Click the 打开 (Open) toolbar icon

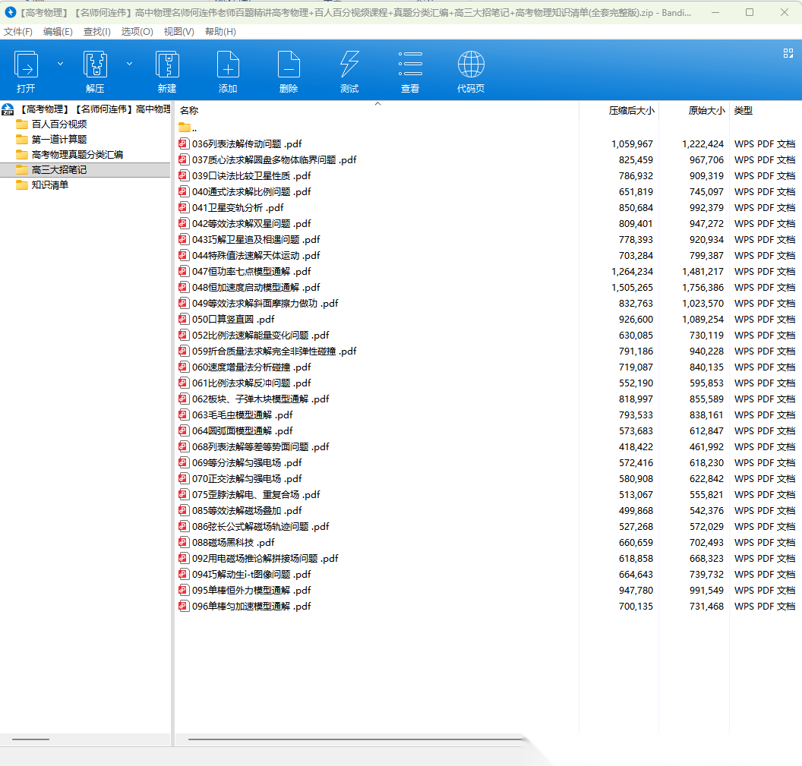27,65
